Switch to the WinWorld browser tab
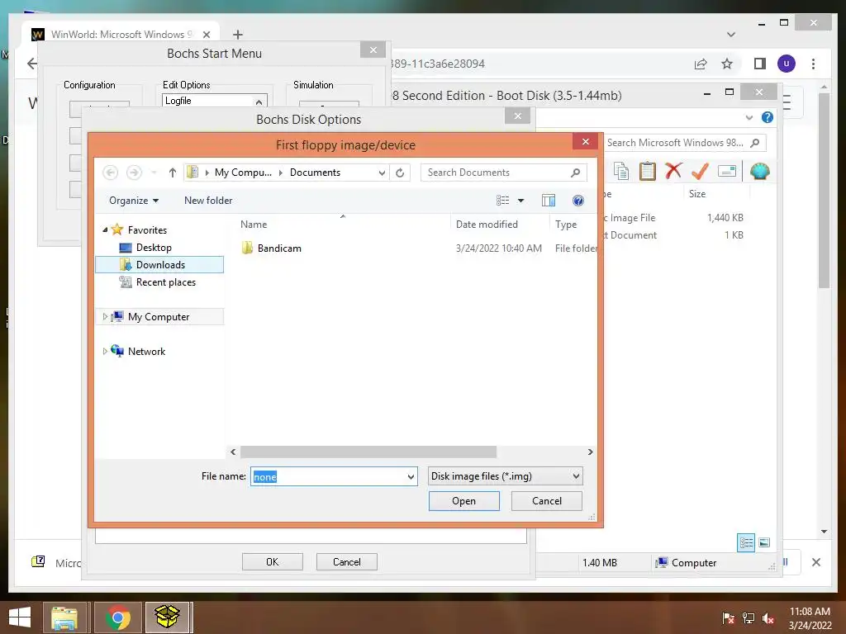This screenshot has width=846, height=634. tap(121, 34)
